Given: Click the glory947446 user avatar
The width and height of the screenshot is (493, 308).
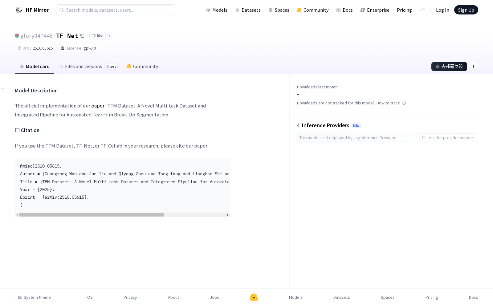Looking at the screenshot, I should tap(17, 36).
